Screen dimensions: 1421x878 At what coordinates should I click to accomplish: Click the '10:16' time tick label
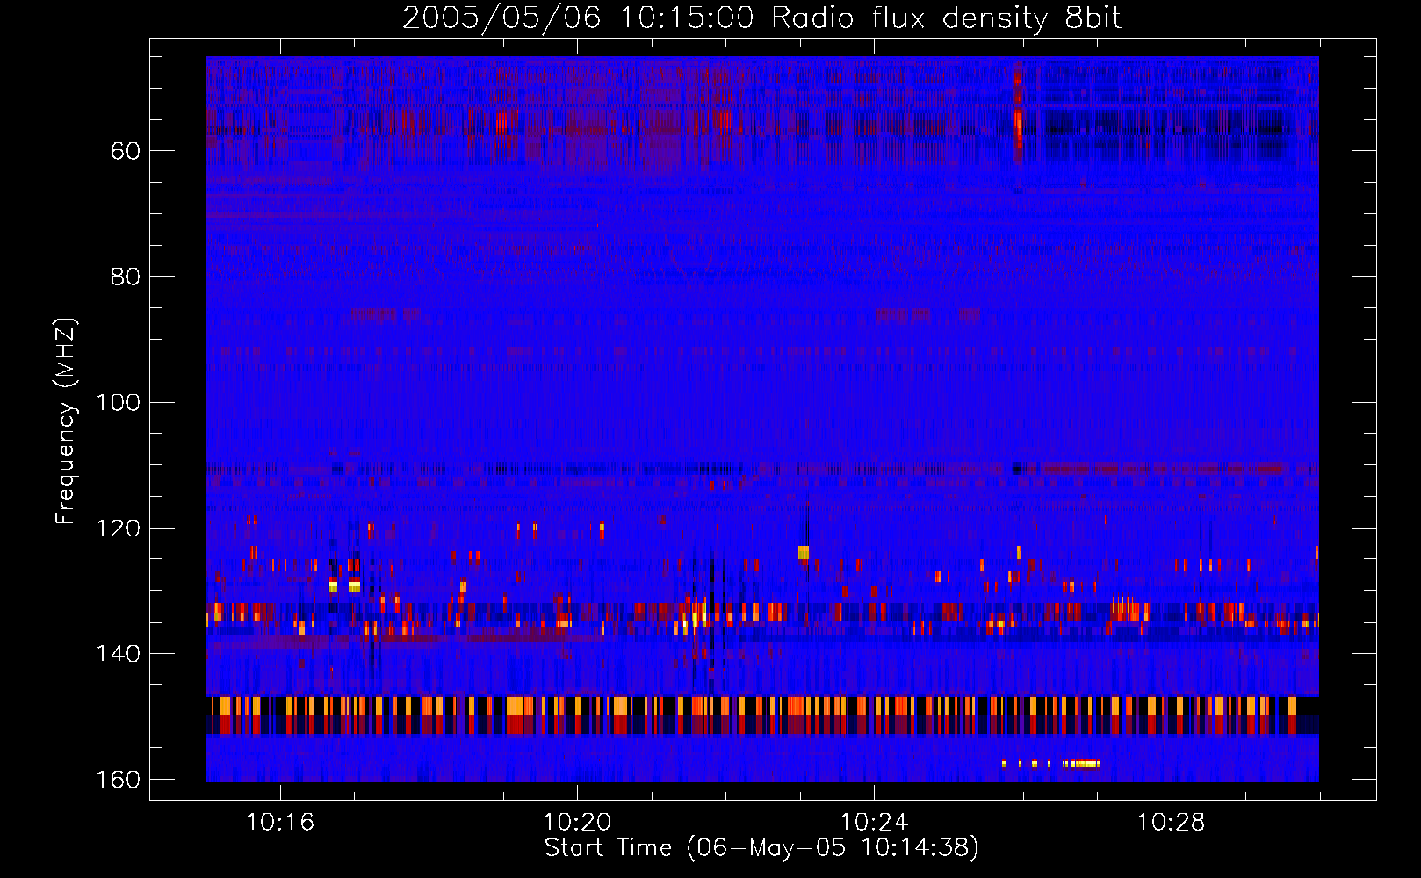tap(280, 823)
